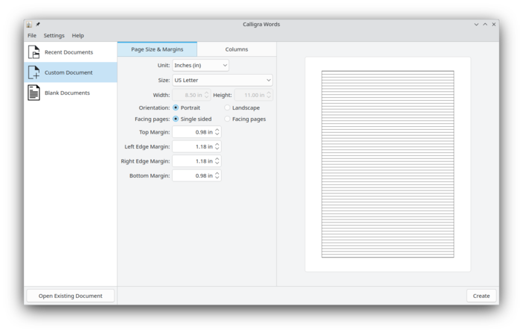Close the Calligra Words window

[x=494, y=25]
